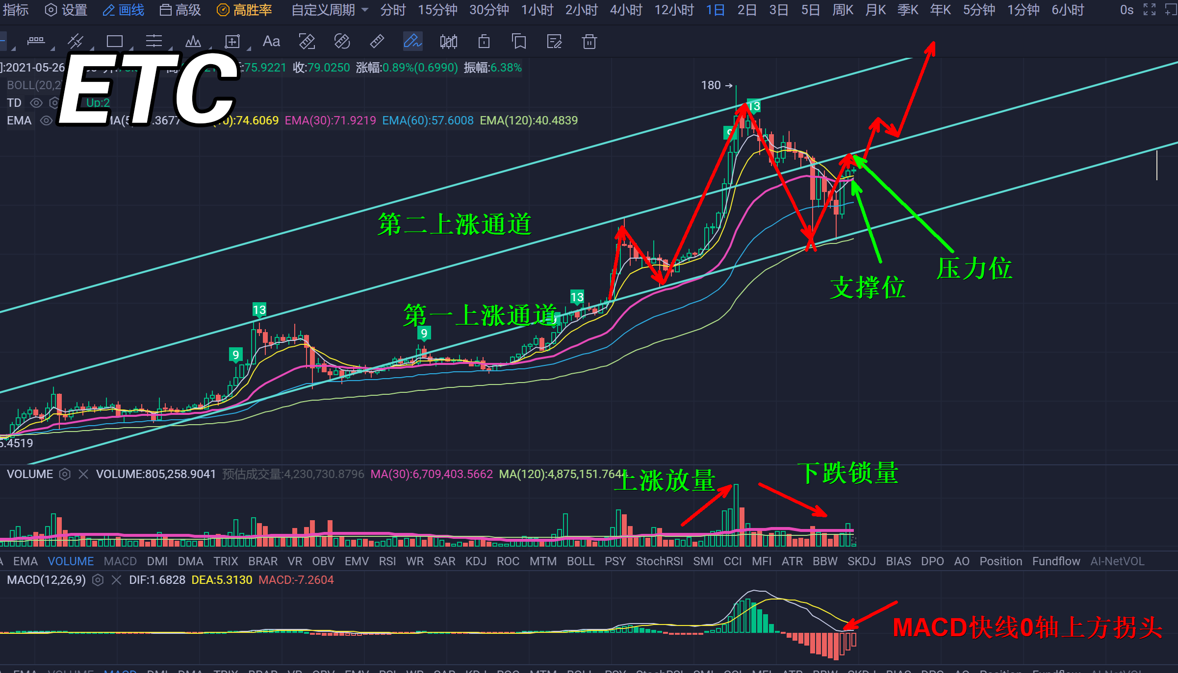Click the corner window icon right of fullscreen
The width and height of the screenshot is (1178, 673).
tap(1171, 10)
